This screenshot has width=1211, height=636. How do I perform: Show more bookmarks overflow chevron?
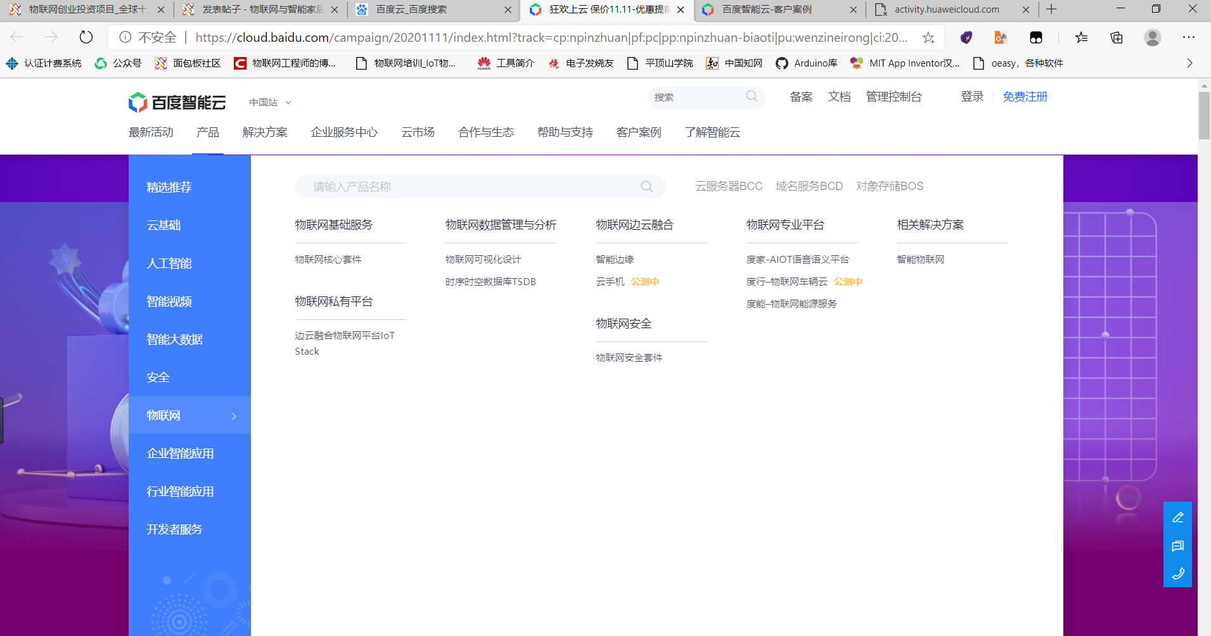tap(1189, 63)
